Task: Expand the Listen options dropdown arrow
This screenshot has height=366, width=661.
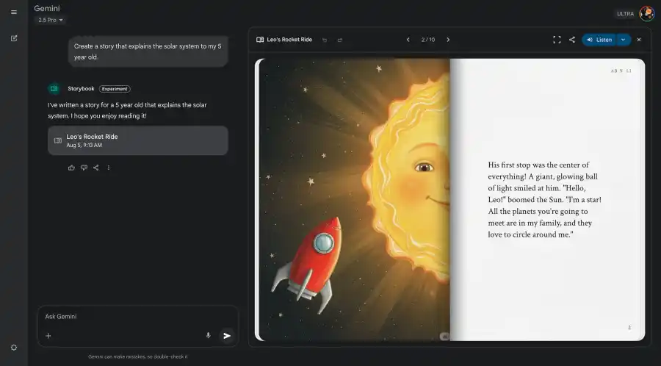Action: coord(623,40)
